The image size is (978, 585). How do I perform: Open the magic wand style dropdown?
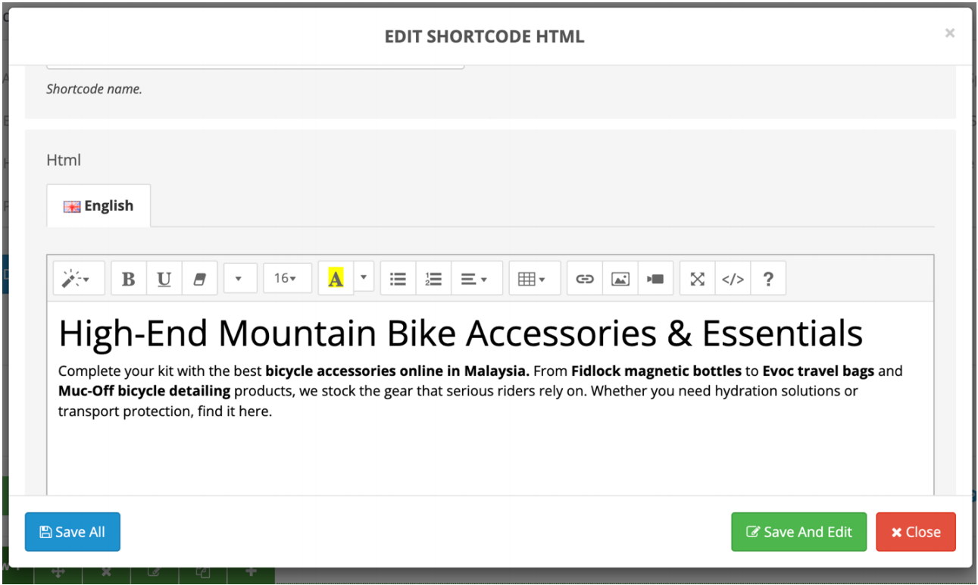[75, 279]
